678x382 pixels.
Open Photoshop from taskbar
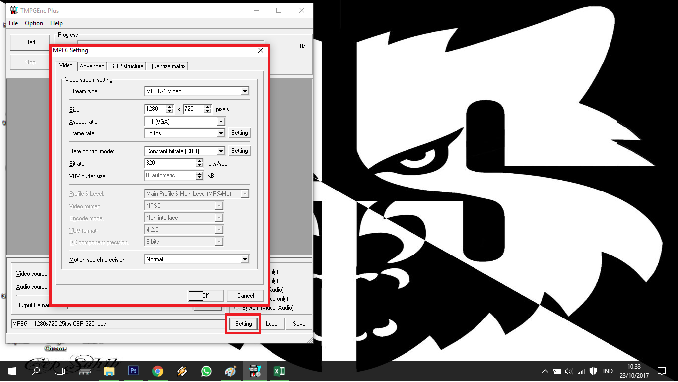tap(134, 371)
